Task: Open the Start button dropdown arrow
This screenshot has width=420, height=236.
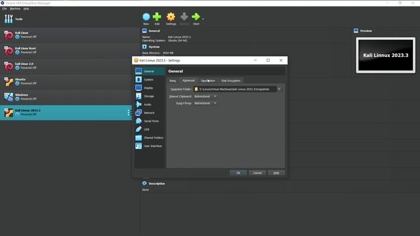Action: [203, 19]
